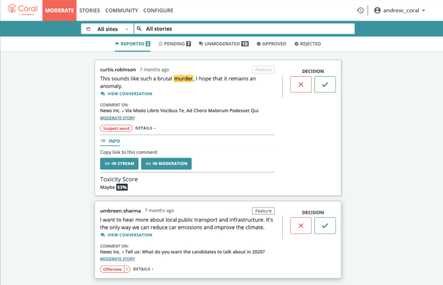Reject umbreen.sharma's comment with the X

[x=301, y=226]
